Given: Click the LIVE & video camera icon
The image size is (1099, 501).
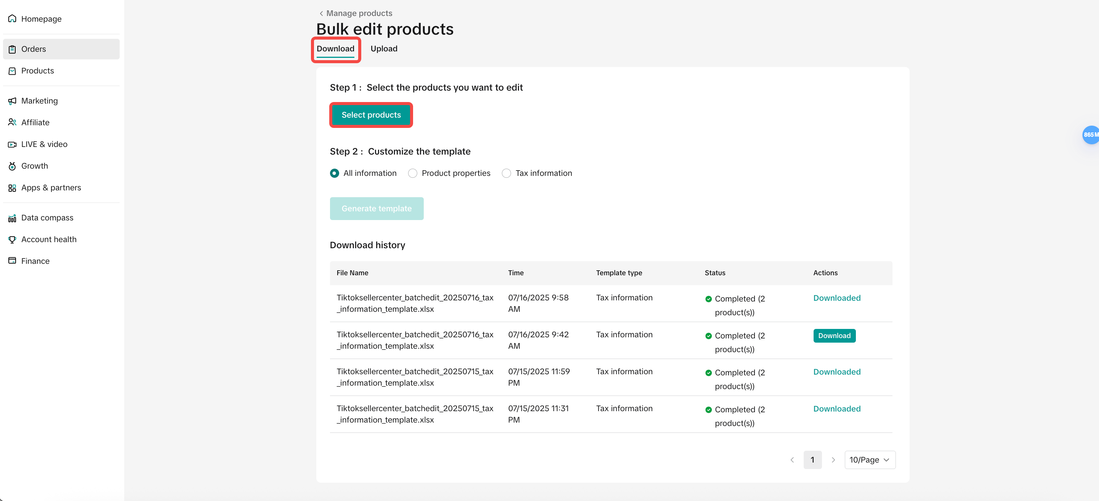Looking at the screenshot, I should pos(12,144).
